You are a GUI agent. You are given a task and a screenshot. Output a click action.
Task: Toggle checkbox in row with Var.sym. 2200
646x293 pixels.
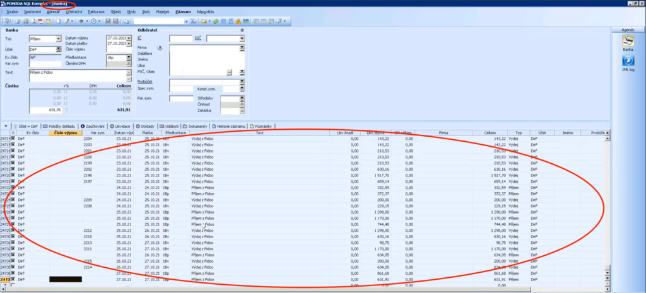13,157
